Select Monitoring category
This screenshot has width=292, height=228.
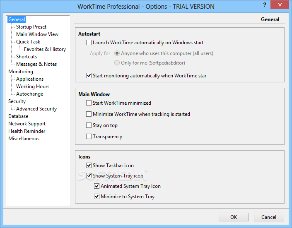(x=21, y=72)
